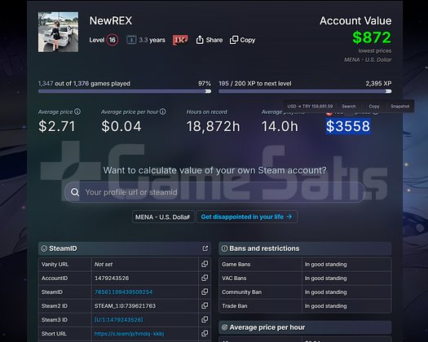This screenshot has width=428, height=342.
Task: Select Copy in the selection popup
Action: [x=374, y=107]
